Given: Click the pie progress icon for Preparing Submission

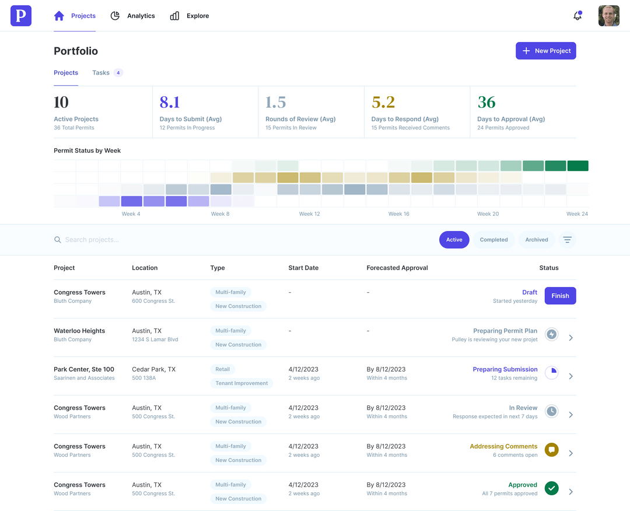Looking at the screenshot, I should coord(551,373).
